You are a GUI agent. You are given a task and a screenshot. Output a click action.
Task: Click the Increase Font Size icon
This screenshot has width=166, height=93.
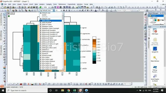click(x=82, y=10)
